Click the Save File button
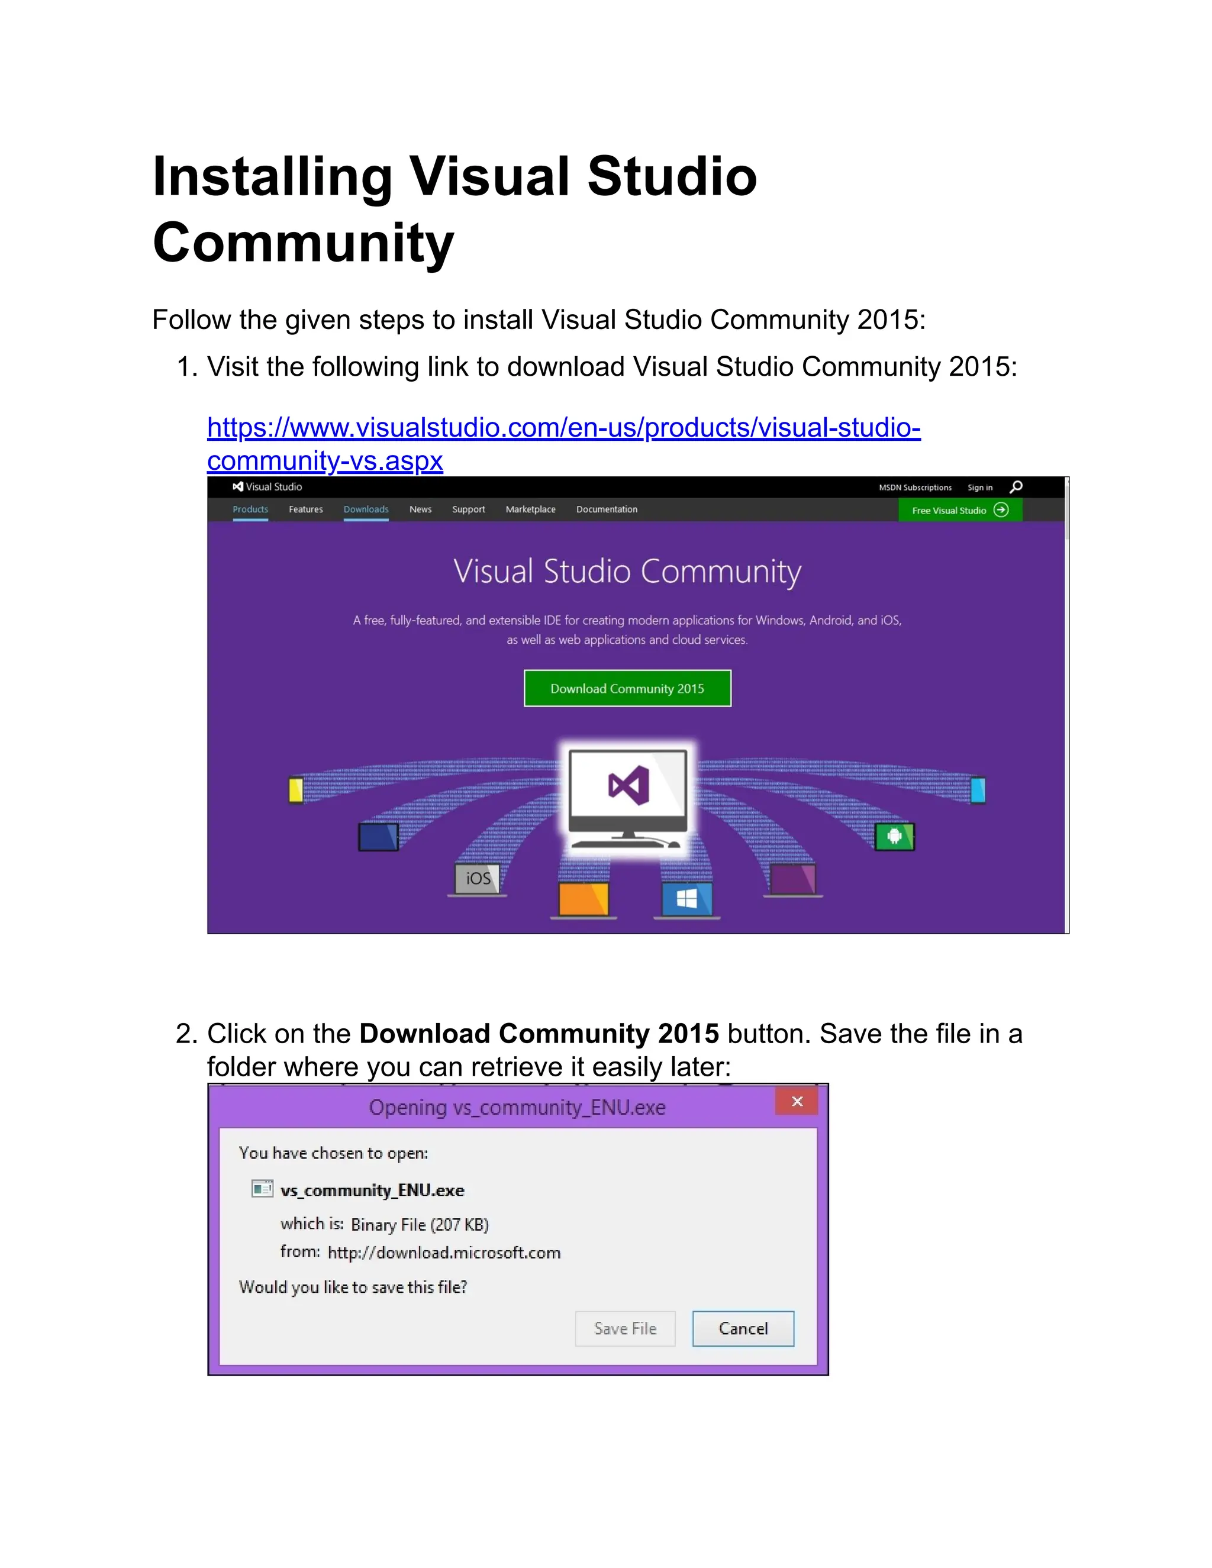Viewport: 1212px width, 1568px height. pos(626,1329)
